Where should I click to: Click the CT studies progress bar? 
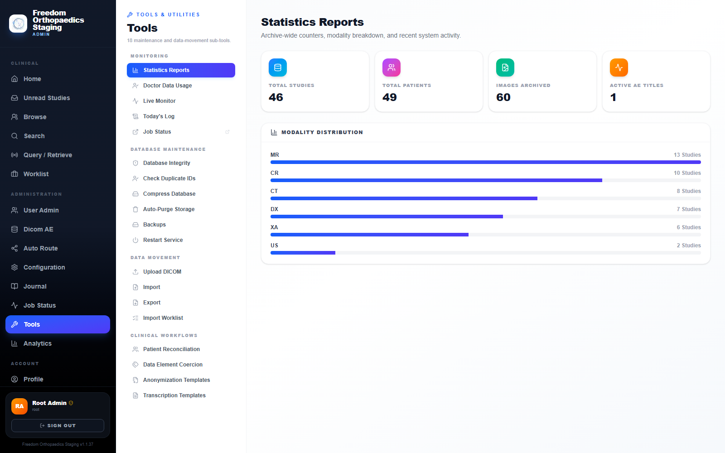486,198
